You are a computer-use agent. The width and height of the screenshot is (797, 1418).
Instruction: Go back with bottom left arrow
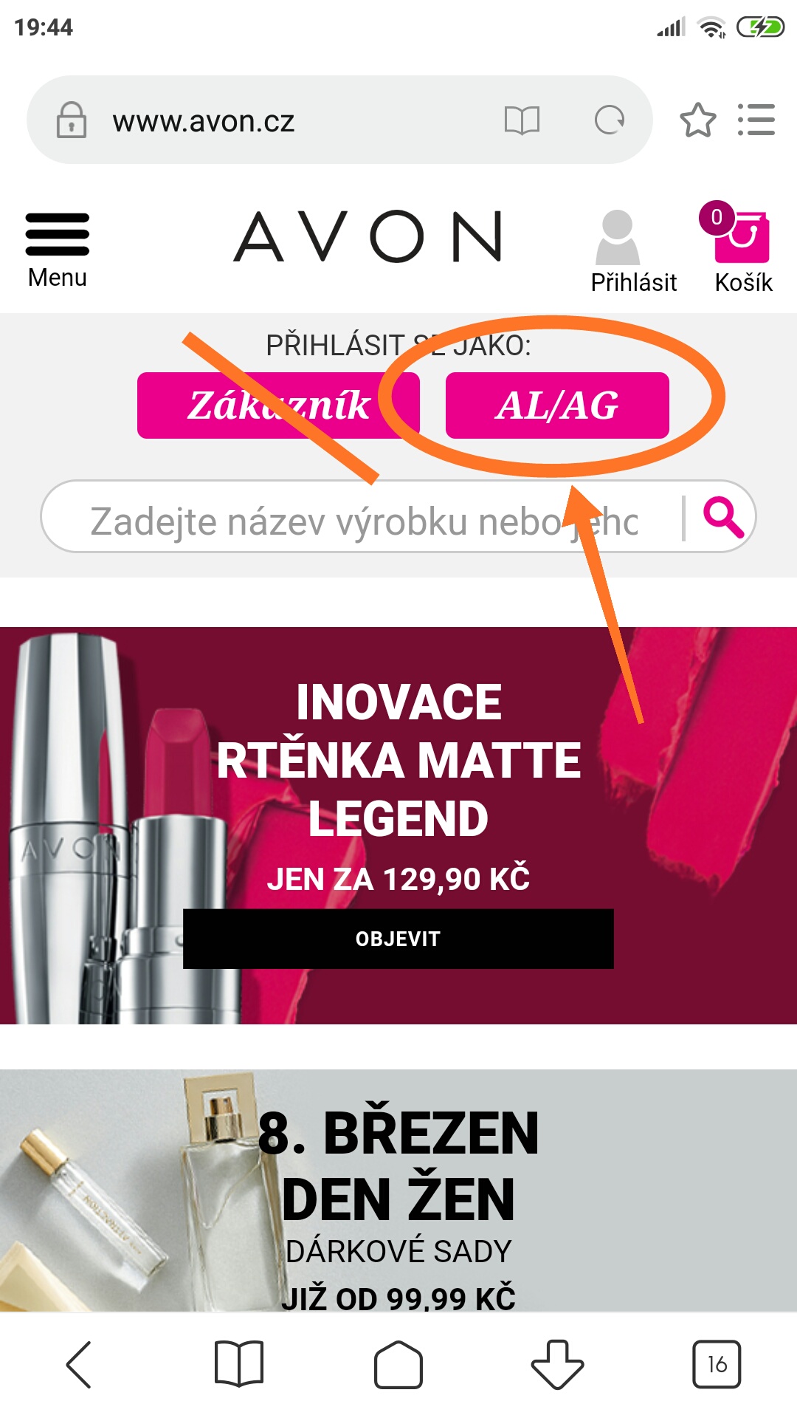[x=79, y=1364]
